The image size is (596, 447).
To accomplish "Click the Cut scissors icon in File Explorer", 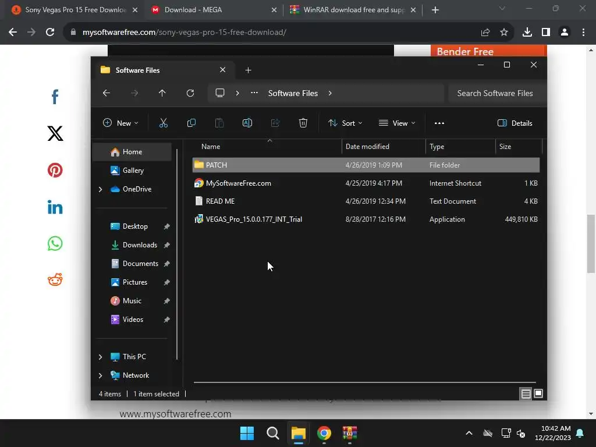I will (x=163, y=123).
